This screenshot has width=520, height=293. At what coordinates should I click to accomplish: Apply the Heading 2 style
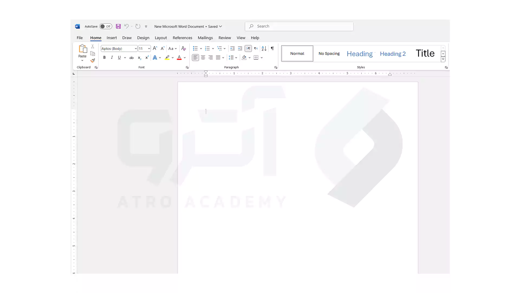[x=393, y=53]
